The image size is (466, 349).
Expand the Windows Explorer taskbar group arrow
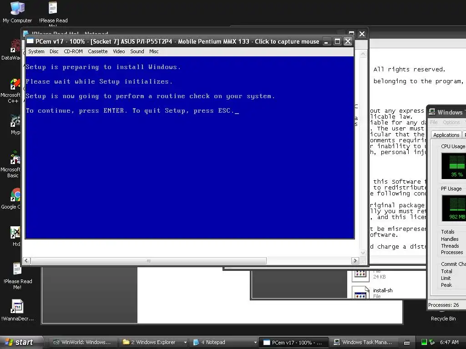185,342
